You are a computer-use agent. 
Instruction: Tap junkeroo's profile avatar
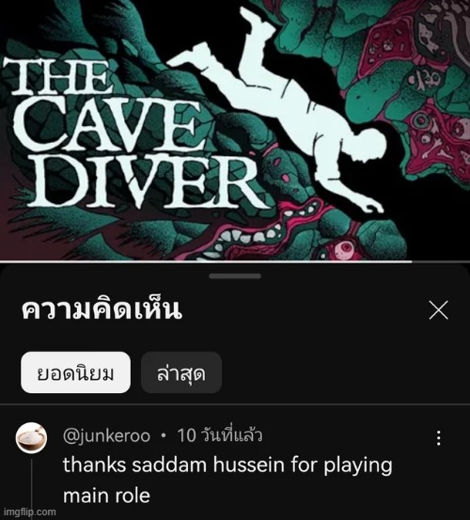click(31, 438)
